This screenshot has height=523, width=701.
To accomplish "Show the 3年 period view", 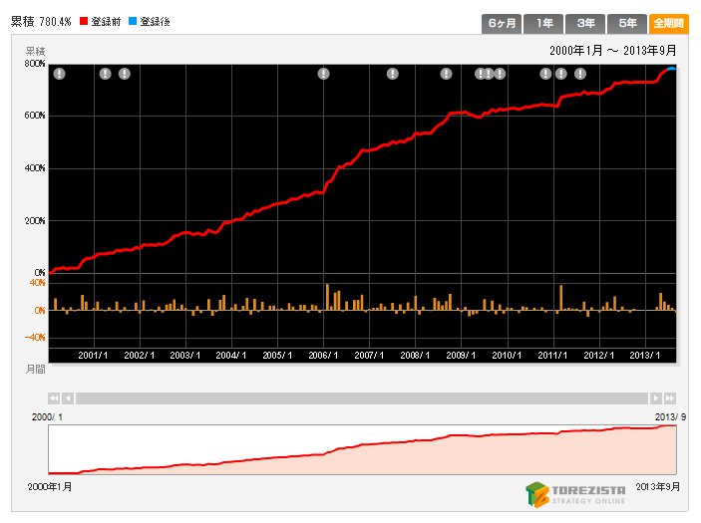I will point(585,23).
